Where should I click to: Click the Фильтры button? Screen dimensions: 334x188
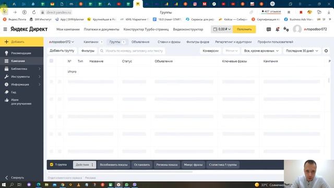pos(88,51)
